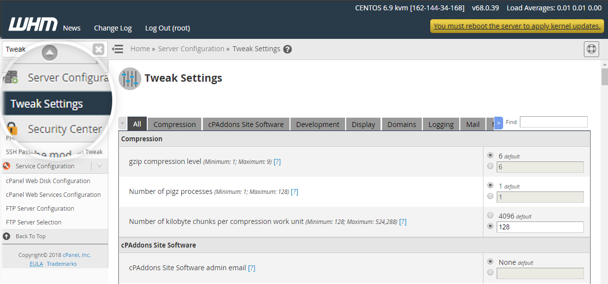
Task: Click the Service Configuration section icon
Action: tap(7, 166)
